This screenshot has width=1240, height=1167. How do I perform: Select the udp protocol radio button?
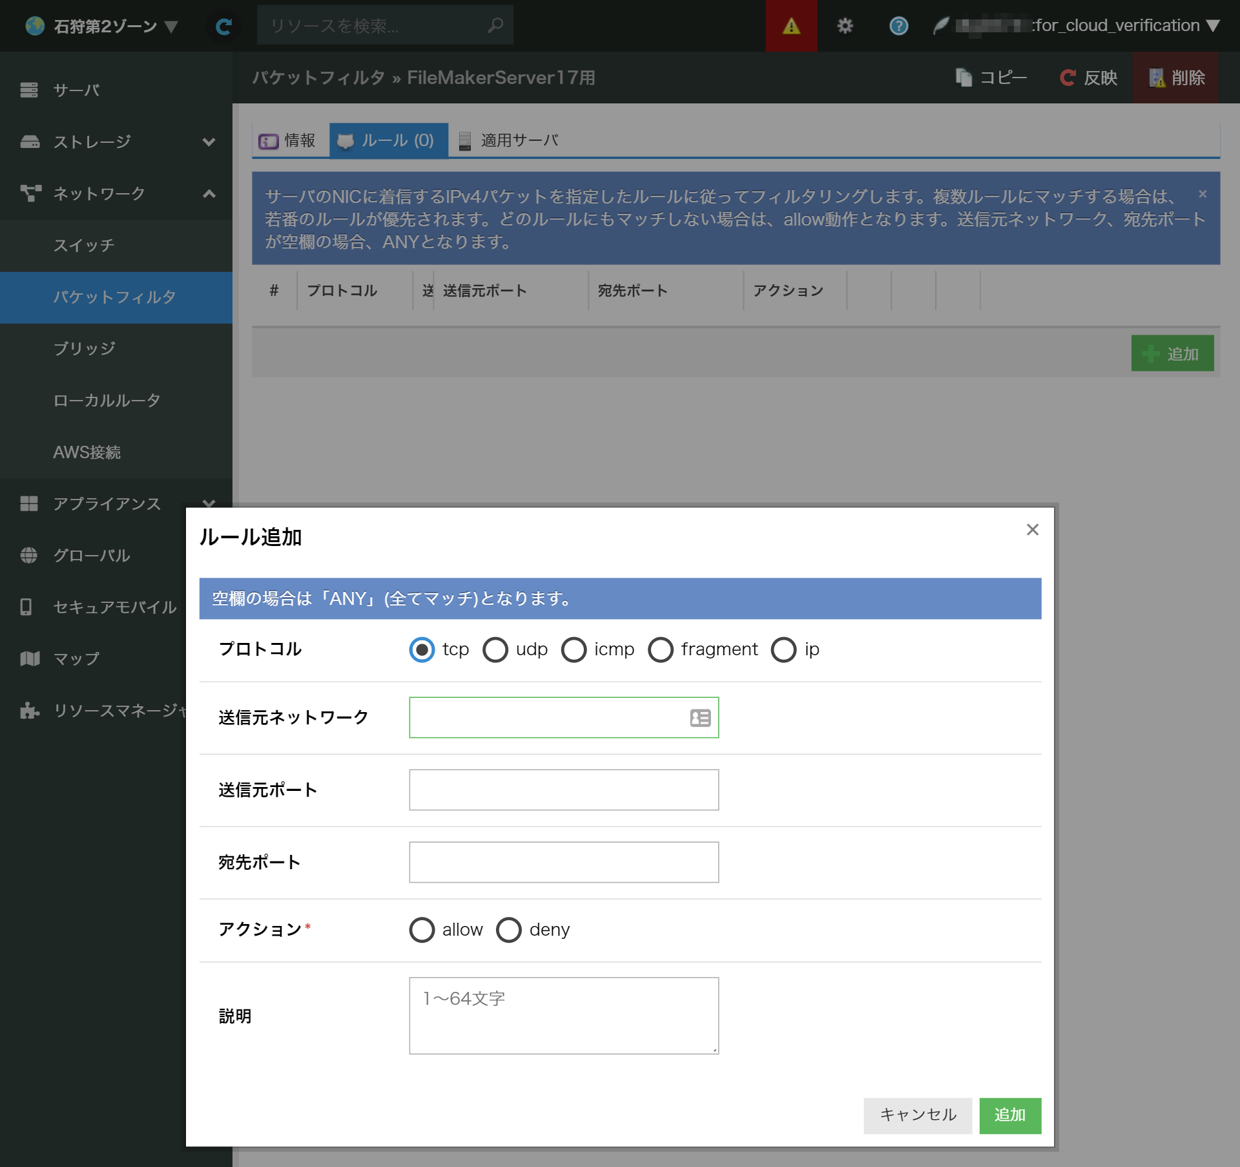tap(495, 649)
